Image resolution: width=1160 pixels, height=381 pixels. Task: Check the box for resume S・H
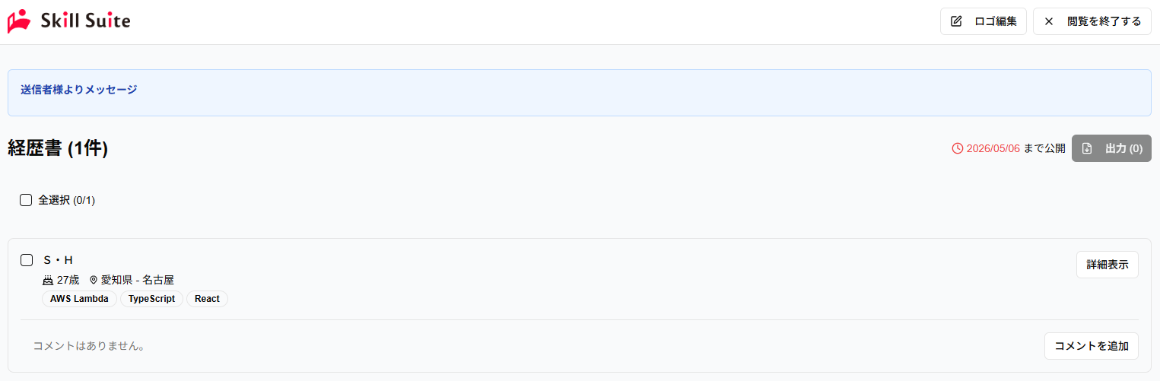(27, 260)
